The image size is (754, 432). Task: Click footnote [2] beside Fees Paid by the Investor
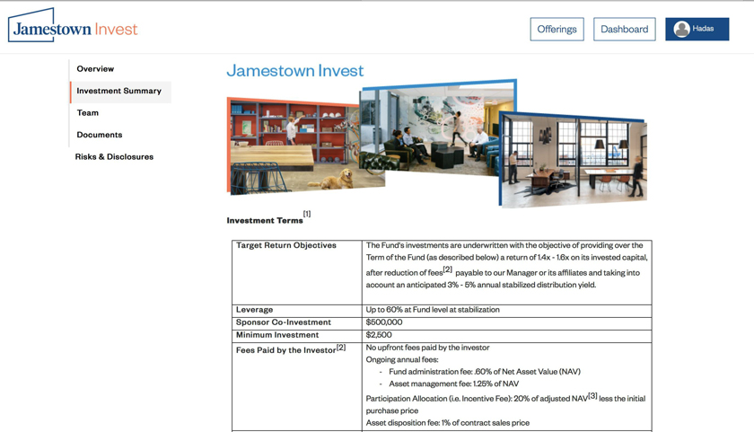(340, 347)
